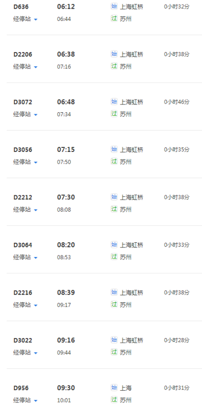This screenshot has width=202, height=408.
Task: Select train number D3022
Action: (23, 340)
